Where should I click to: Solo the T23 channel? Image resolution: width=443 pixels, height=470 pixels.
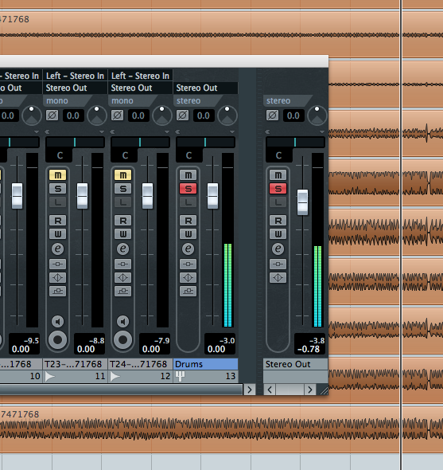[x=58, y=189]
